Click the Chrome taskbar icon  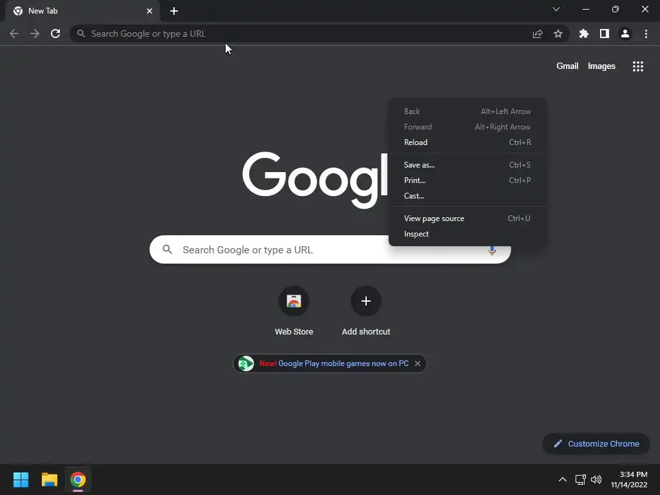tap(78, 480)
